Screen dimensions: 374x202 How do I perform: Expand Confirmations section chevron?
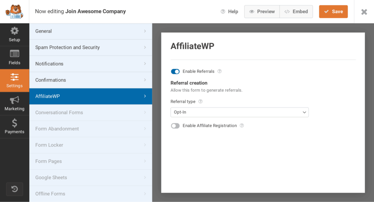(x=145, y=80)
